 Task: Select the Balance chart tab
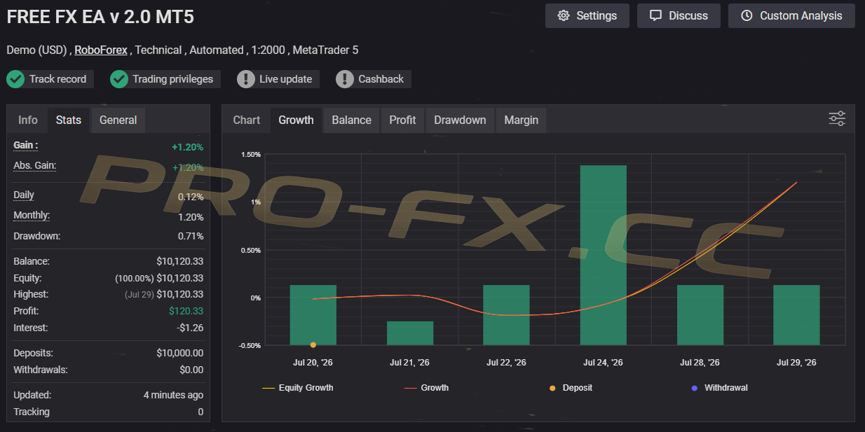[x=351, y=120]
